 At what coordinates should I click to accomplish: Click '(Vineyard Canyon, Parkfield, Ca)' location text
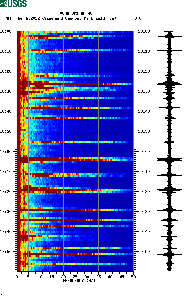(x=79, y=18)
